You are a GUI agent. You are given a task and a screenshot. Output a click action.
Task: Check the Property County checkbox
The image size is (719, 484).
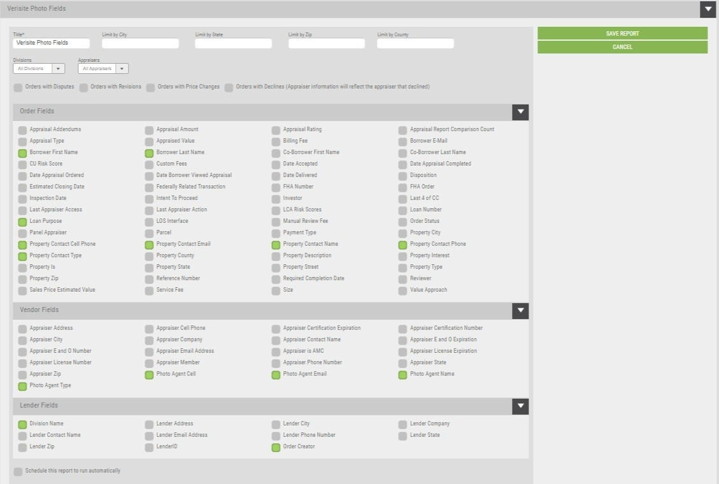pyautogui.click(x=149, y=256)
